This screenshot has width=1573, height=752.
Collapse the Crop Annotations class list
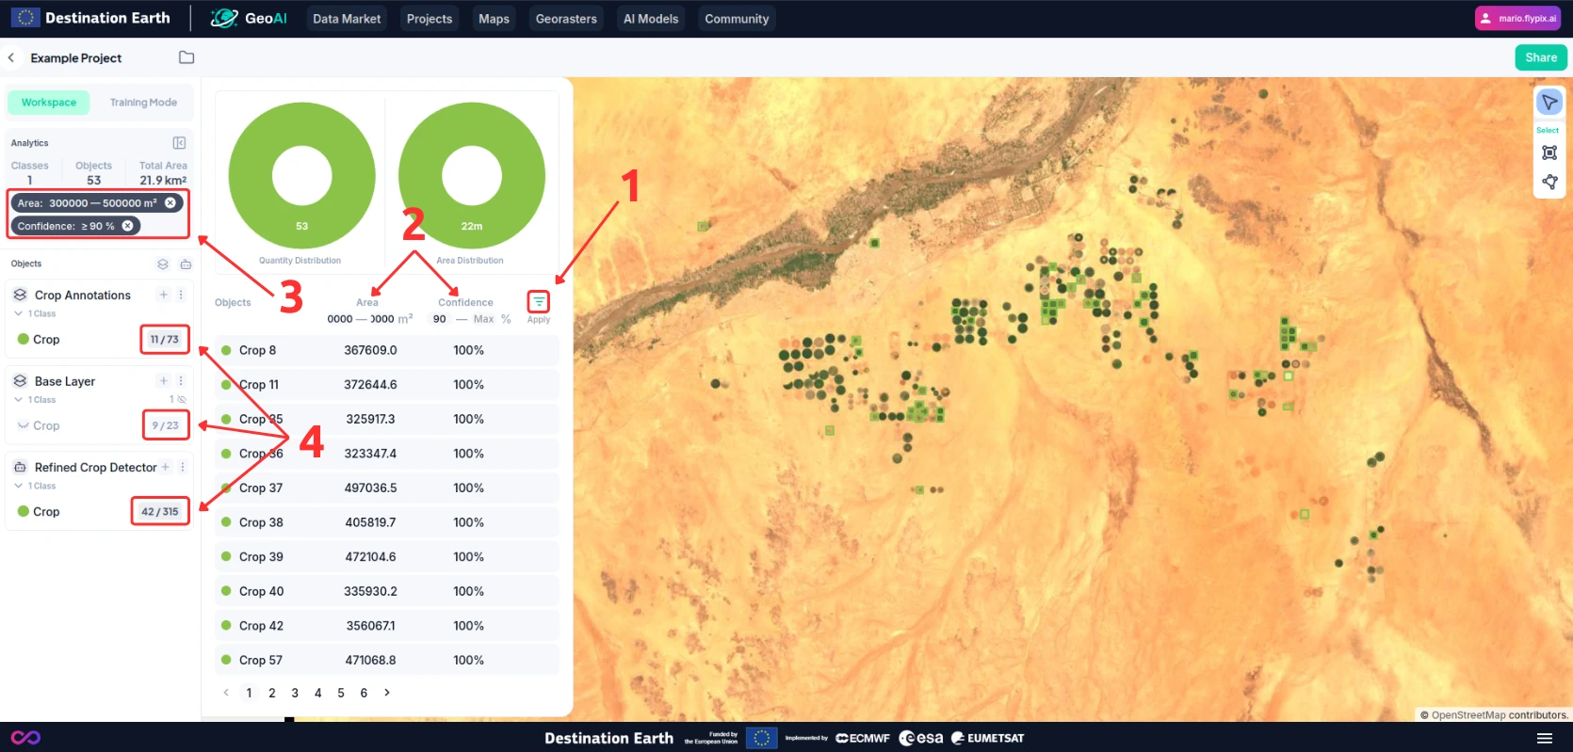pyautogui.click(x=19, y=314)
